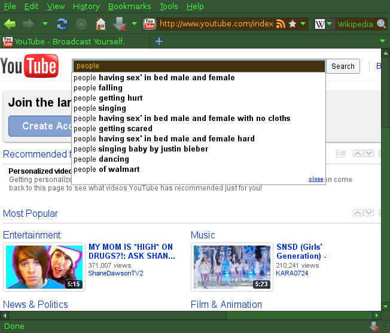
Task: Open a new tab with plus icon
Action: [159, 41]
